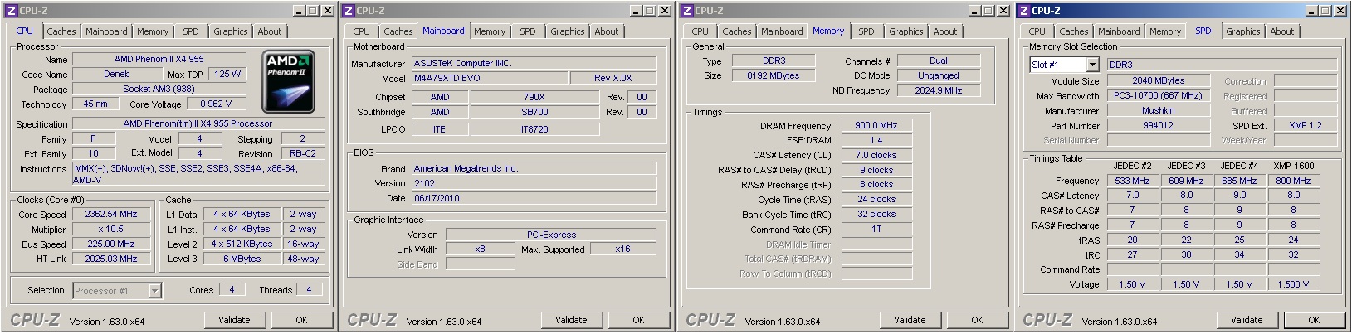Image resolution: width=1352 pixels, height=334 pixels.
Task: Click the Graphic Interface Version PCI-Express
Action: [551, 235]
